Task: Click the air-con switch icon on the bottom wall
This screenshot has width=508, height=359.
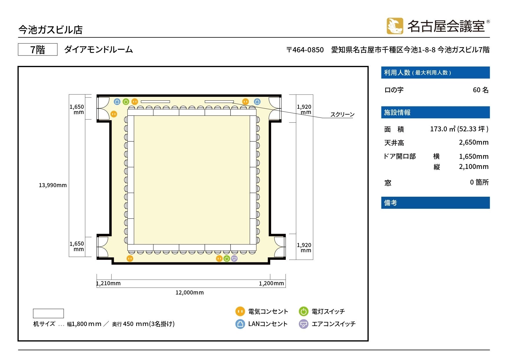Action: (x=234, y=259)
